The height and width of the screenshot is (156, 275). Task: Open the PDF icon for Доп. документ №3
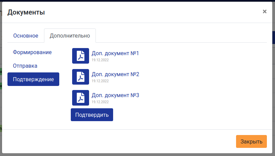pyautogui.click(x=81, y=98)
